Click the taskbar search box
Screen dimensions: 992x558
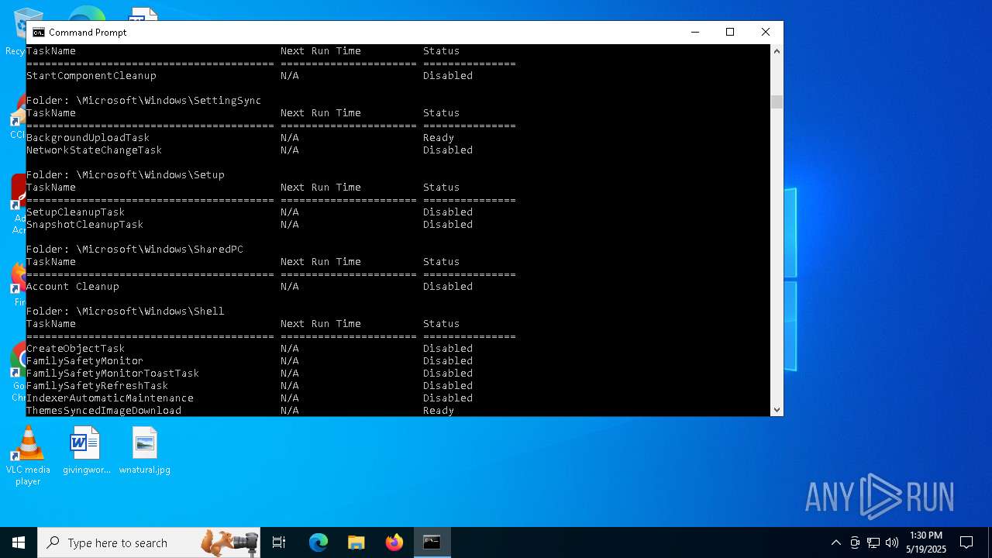click(x=150, y=542)
